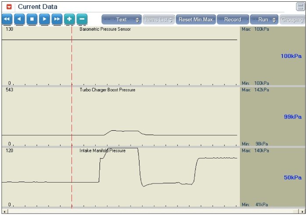Click the horizontal scrollbar track
Viewport: 307px width, 215px height.
(x=153, y=211)
